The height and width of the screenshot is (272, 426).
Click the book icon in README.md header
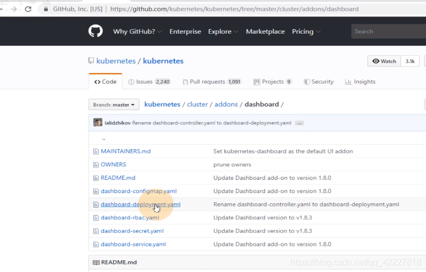(x=96, y=262)
